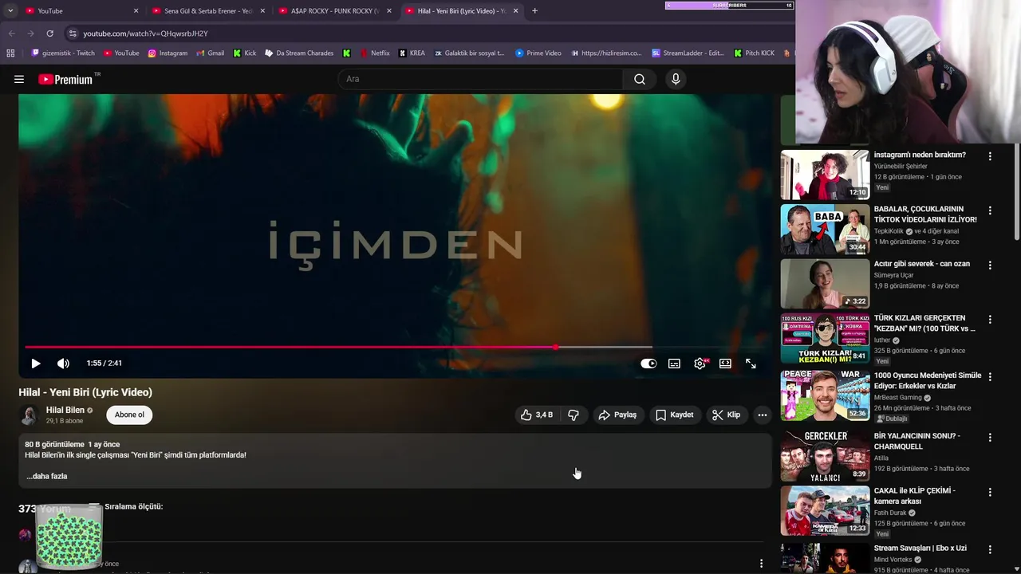Image resolution: width=1021 pixels, height=574 pixels.
Task: Click TepkiKolik channel name
Action: [889, 231]
